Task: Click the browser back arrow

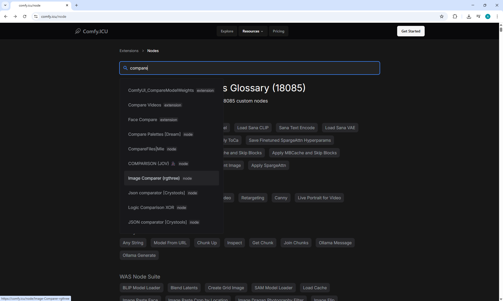Action: (6, 16)
